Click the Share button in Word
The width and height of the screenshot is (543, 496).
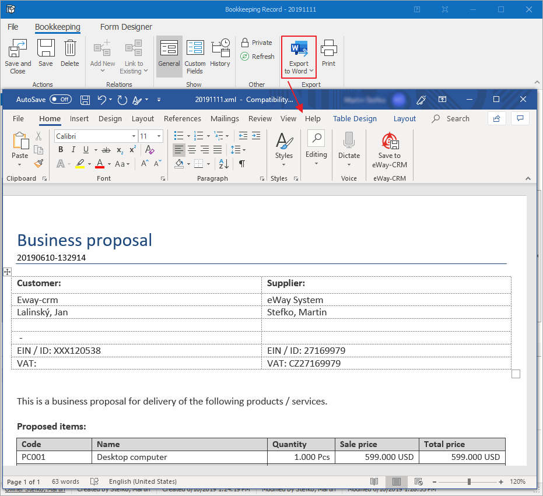pyautogui.click(x=496, y=118)
